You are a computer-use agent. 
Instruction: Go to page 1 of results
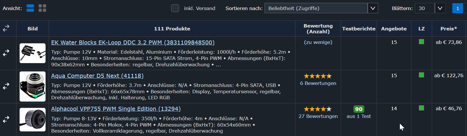(457, 8)
